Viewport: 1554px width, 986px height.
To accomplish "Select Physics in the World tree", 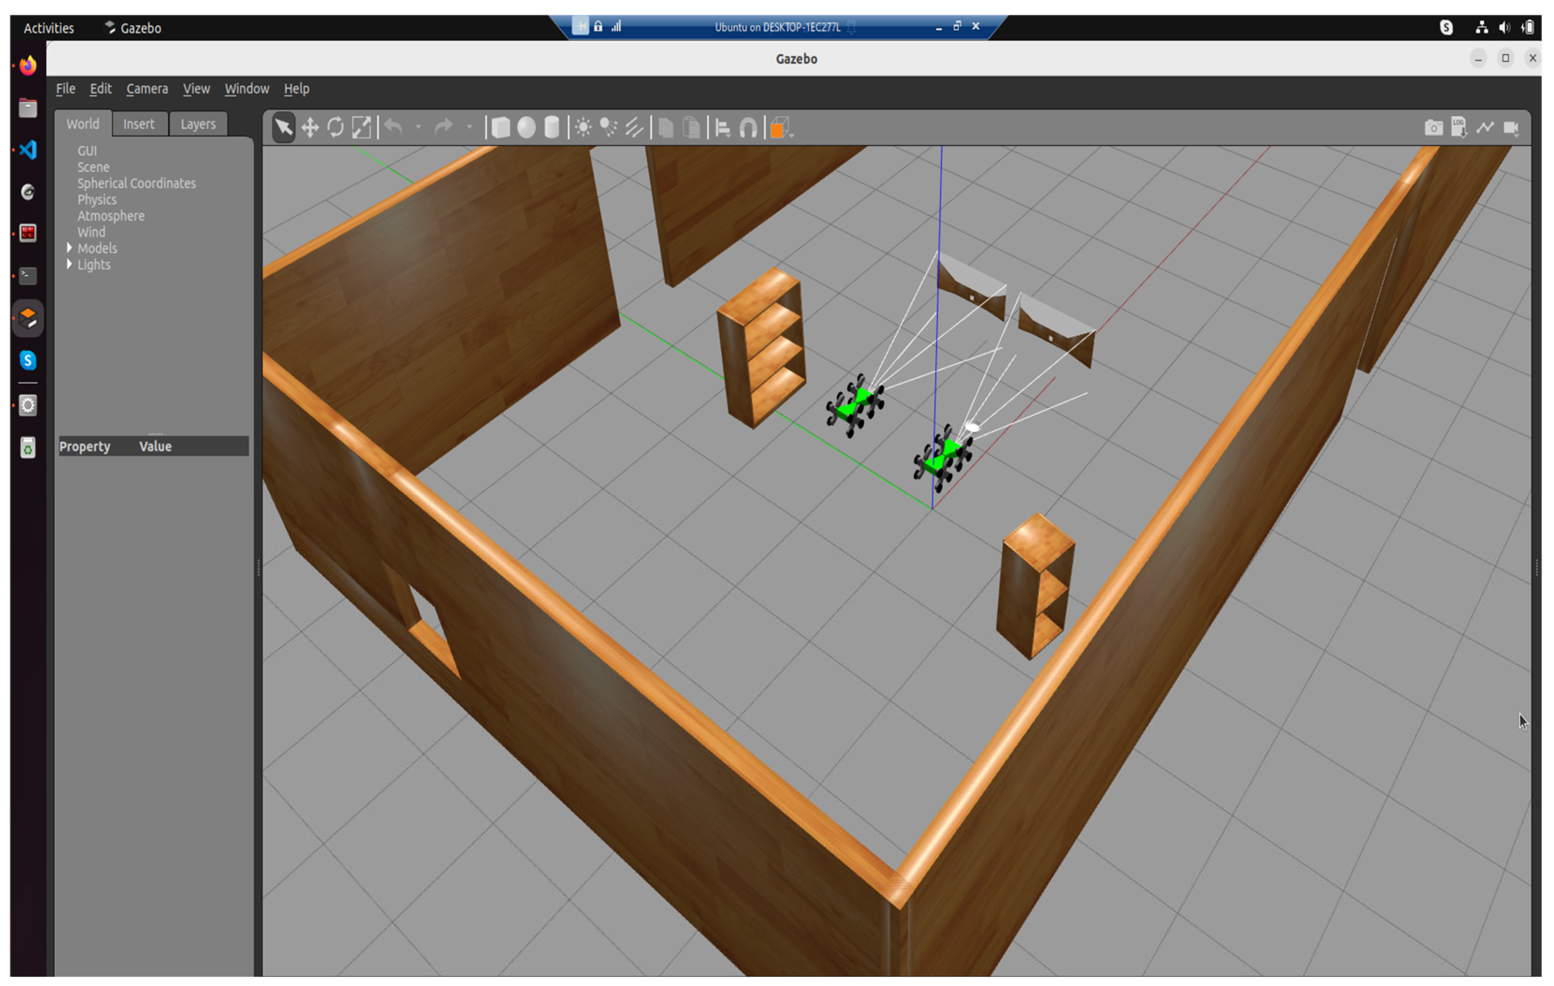I will click(97, 199).
